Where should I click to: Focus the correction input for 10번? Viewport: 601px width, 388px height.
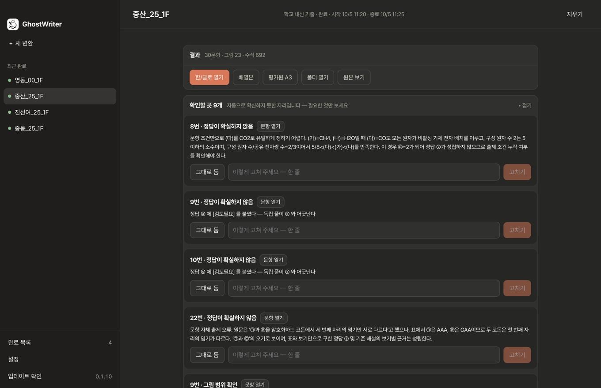pos(364,288)
